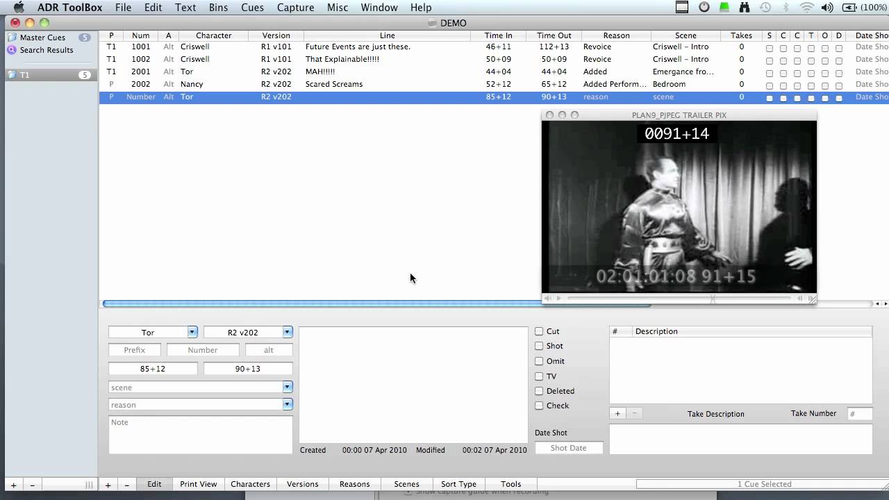Click the Note text field
This screenshot has width=889, height=500.
pos(201,435)
